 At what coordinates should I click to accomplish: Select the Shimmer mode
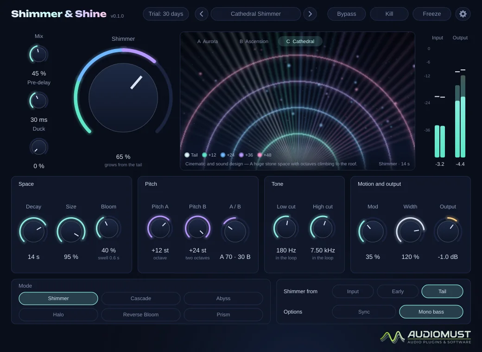(x=58, y=299)
